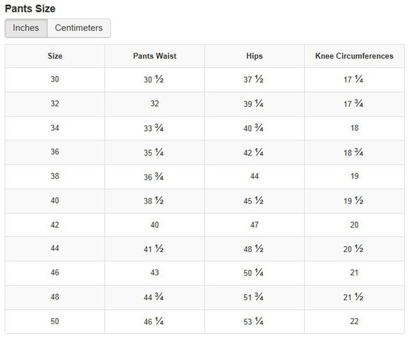Click the Pants Waist column header
Viewport: 411px width, 342px height.
[155, 56]
